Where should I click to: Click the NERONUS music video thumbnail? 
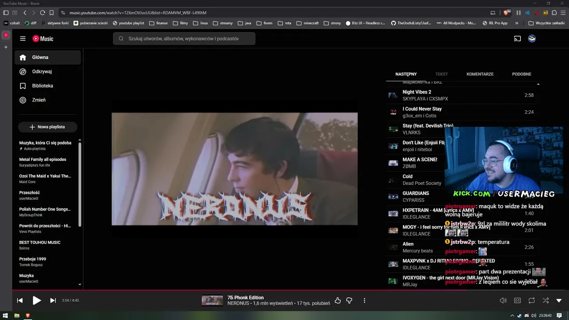click(x=234, y=169)
